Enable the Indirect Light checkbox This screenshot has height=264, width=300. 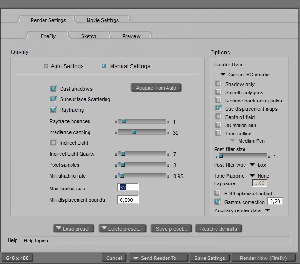[x=54, y=143]
